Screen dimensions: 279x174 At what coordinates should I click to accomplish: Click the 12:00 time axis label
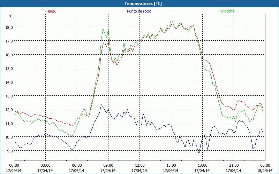[140, 166]
